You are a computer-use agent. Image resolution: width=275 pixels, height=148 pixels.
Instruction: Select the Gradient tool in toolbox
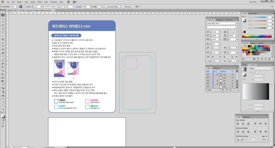(x=3, y=81)
